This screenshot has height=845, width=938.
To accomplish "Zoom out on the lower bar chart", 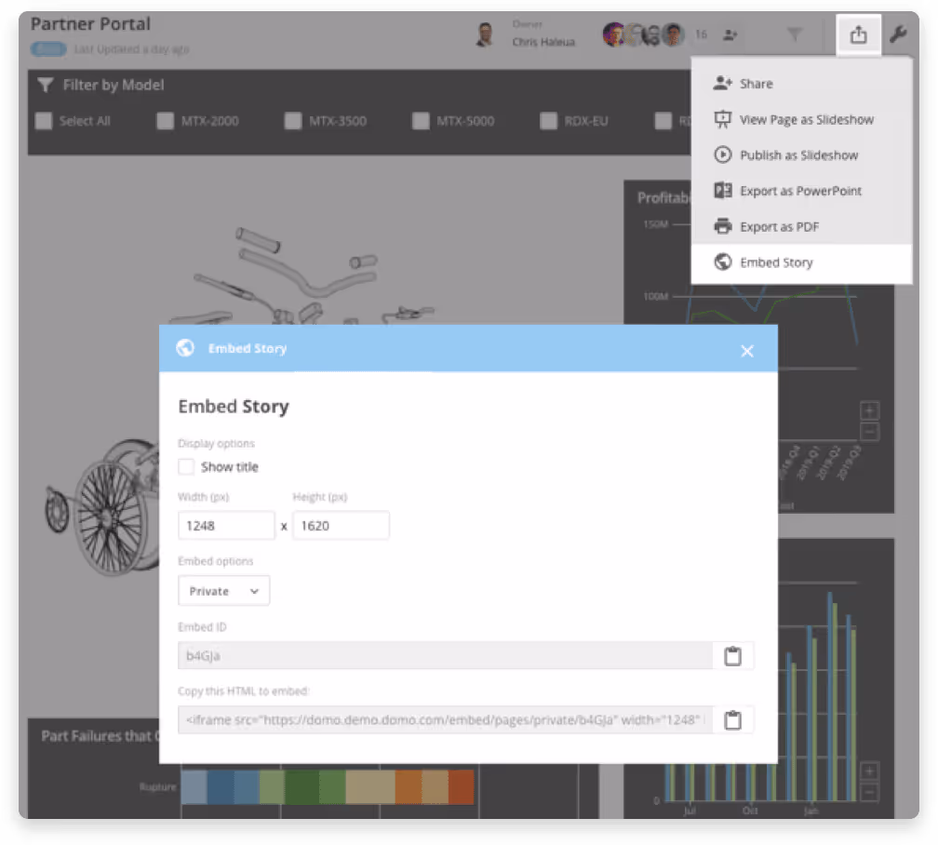I will click(869, 792).
